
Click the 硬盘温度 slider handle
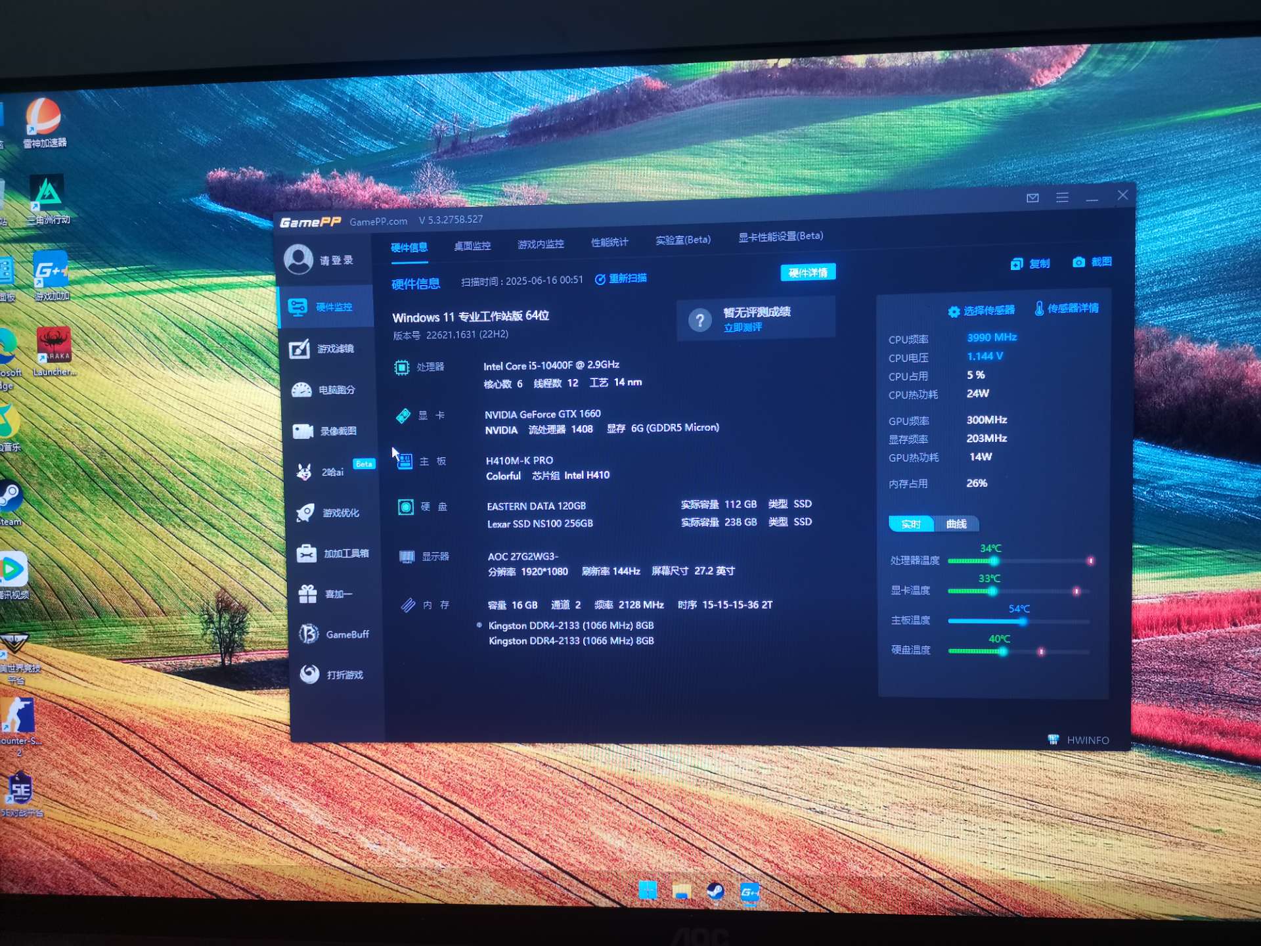[x=1003, y=652]
